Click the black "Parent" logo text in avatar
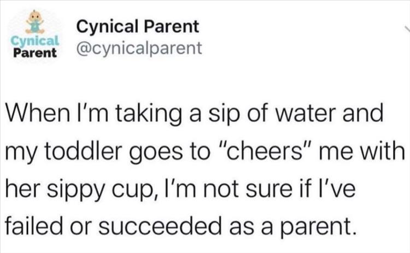This screenshot has width=410, height=253. coord(34,54)
